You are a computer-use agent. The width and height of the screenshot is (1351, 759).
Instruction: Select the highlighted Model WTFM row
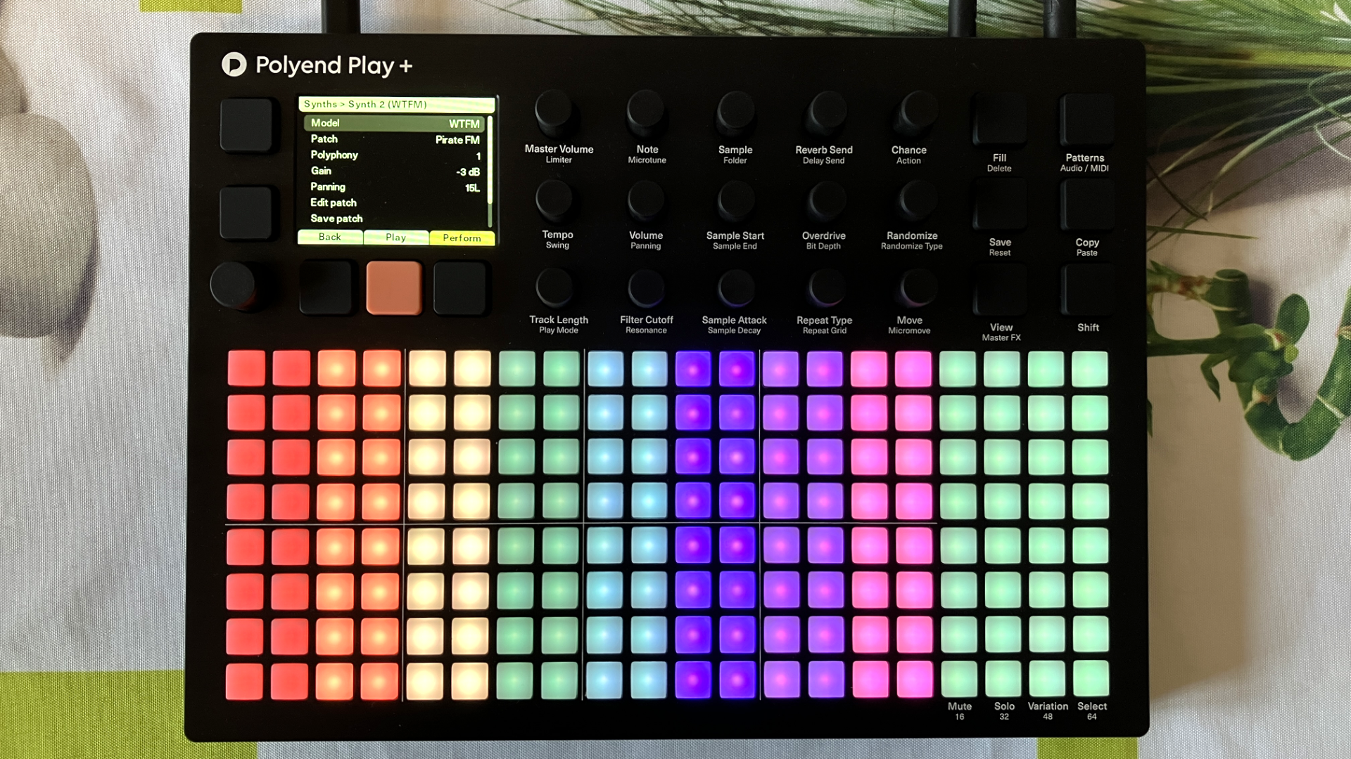(394, 122)
